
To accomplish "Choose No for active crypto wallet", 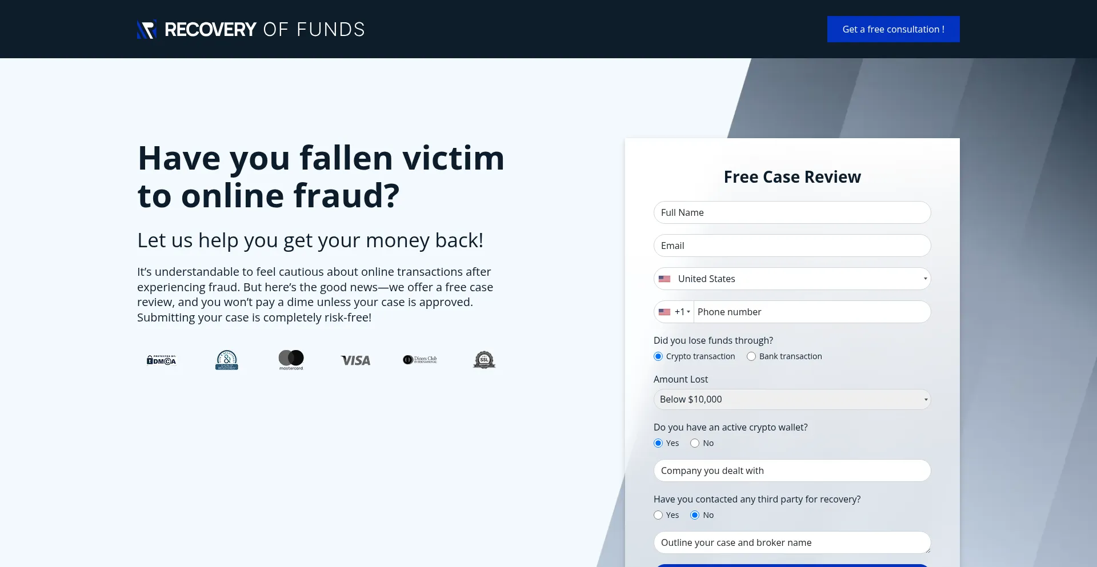I will click(x=695, y=443).
